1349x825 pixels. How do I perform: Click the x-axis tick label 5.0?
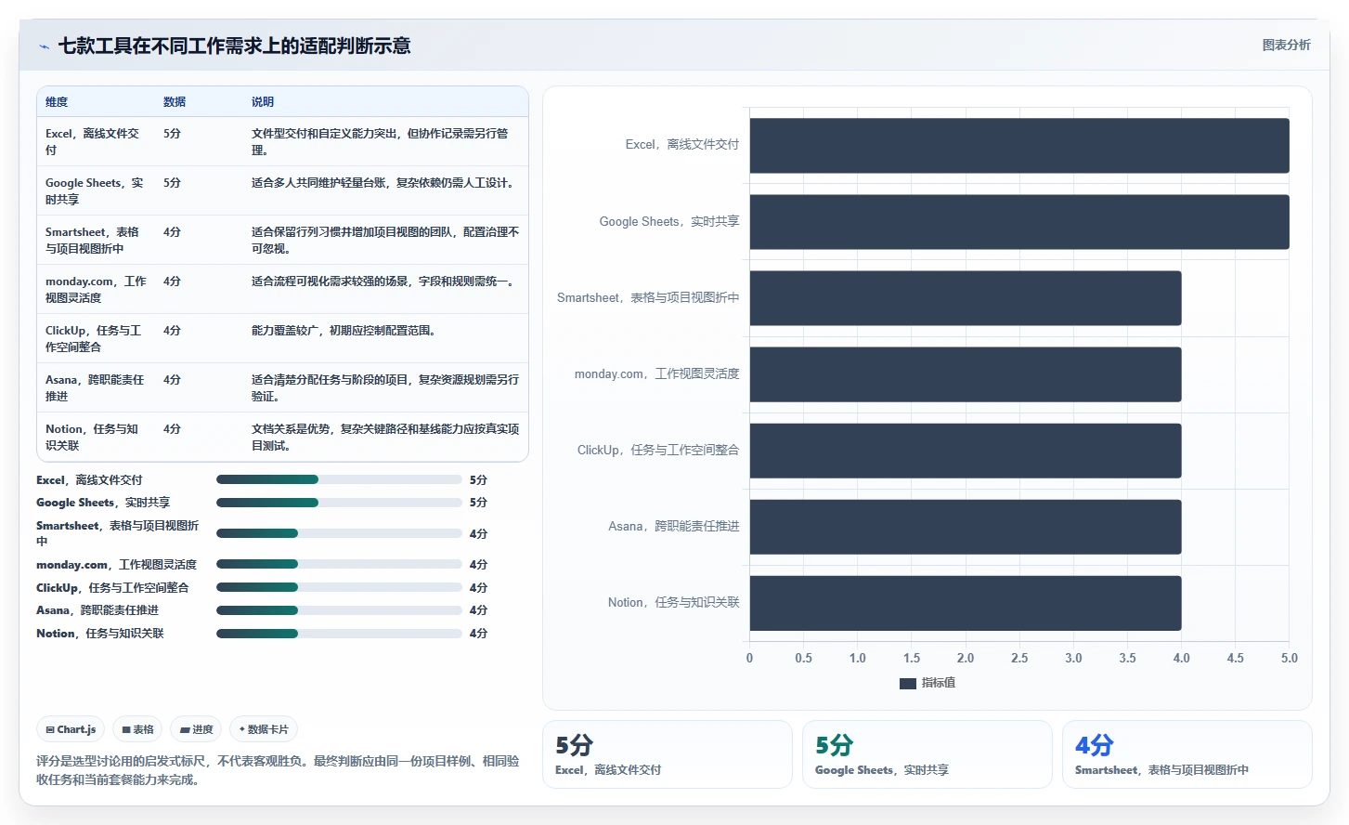click(x=1290, y=658)
